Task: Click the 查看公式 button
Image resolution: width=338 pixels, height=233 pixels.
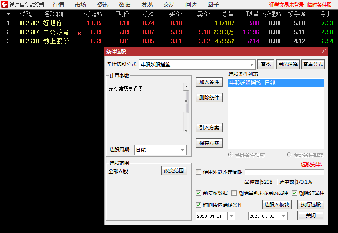Action: pos(313,64)
